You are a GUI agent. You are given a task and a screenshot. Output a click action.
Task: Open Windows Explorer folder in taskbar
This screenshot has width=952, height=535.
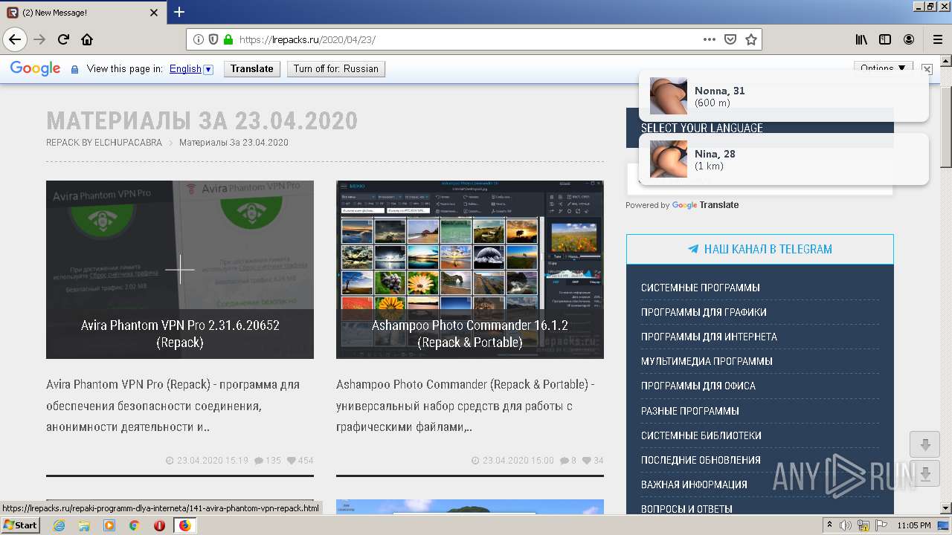tap(84, 525)
